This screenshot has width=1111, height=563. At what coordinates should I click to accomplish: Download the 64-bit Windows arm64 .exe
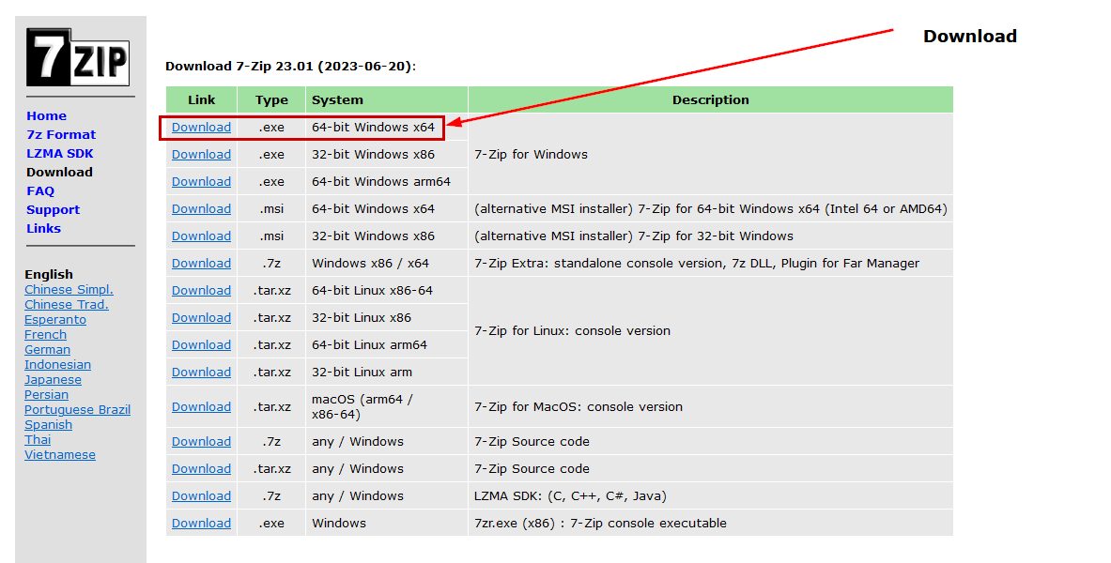point(201,182)
